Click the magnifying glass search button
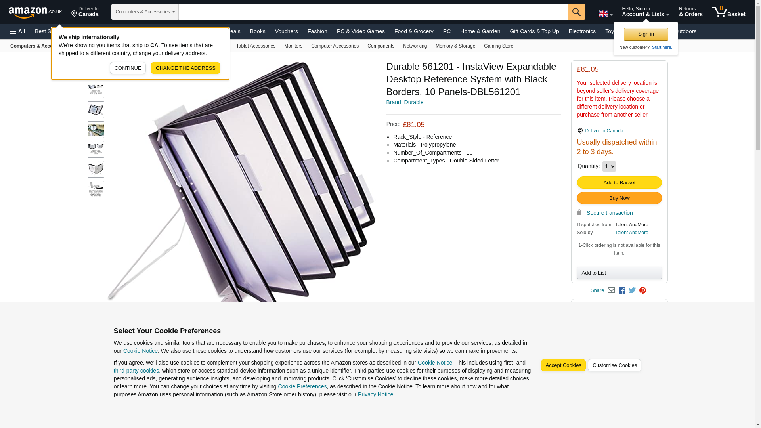 [x=576, y=12]
